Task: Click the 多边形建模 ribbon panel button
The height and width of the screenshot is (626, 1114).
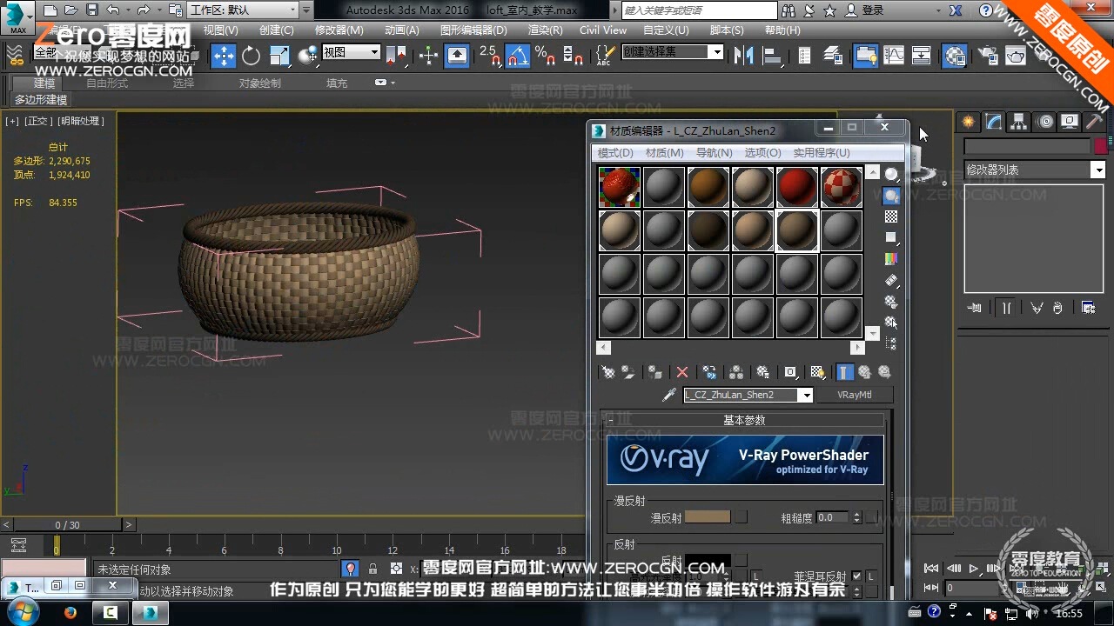Action: (x=41, y=100)
